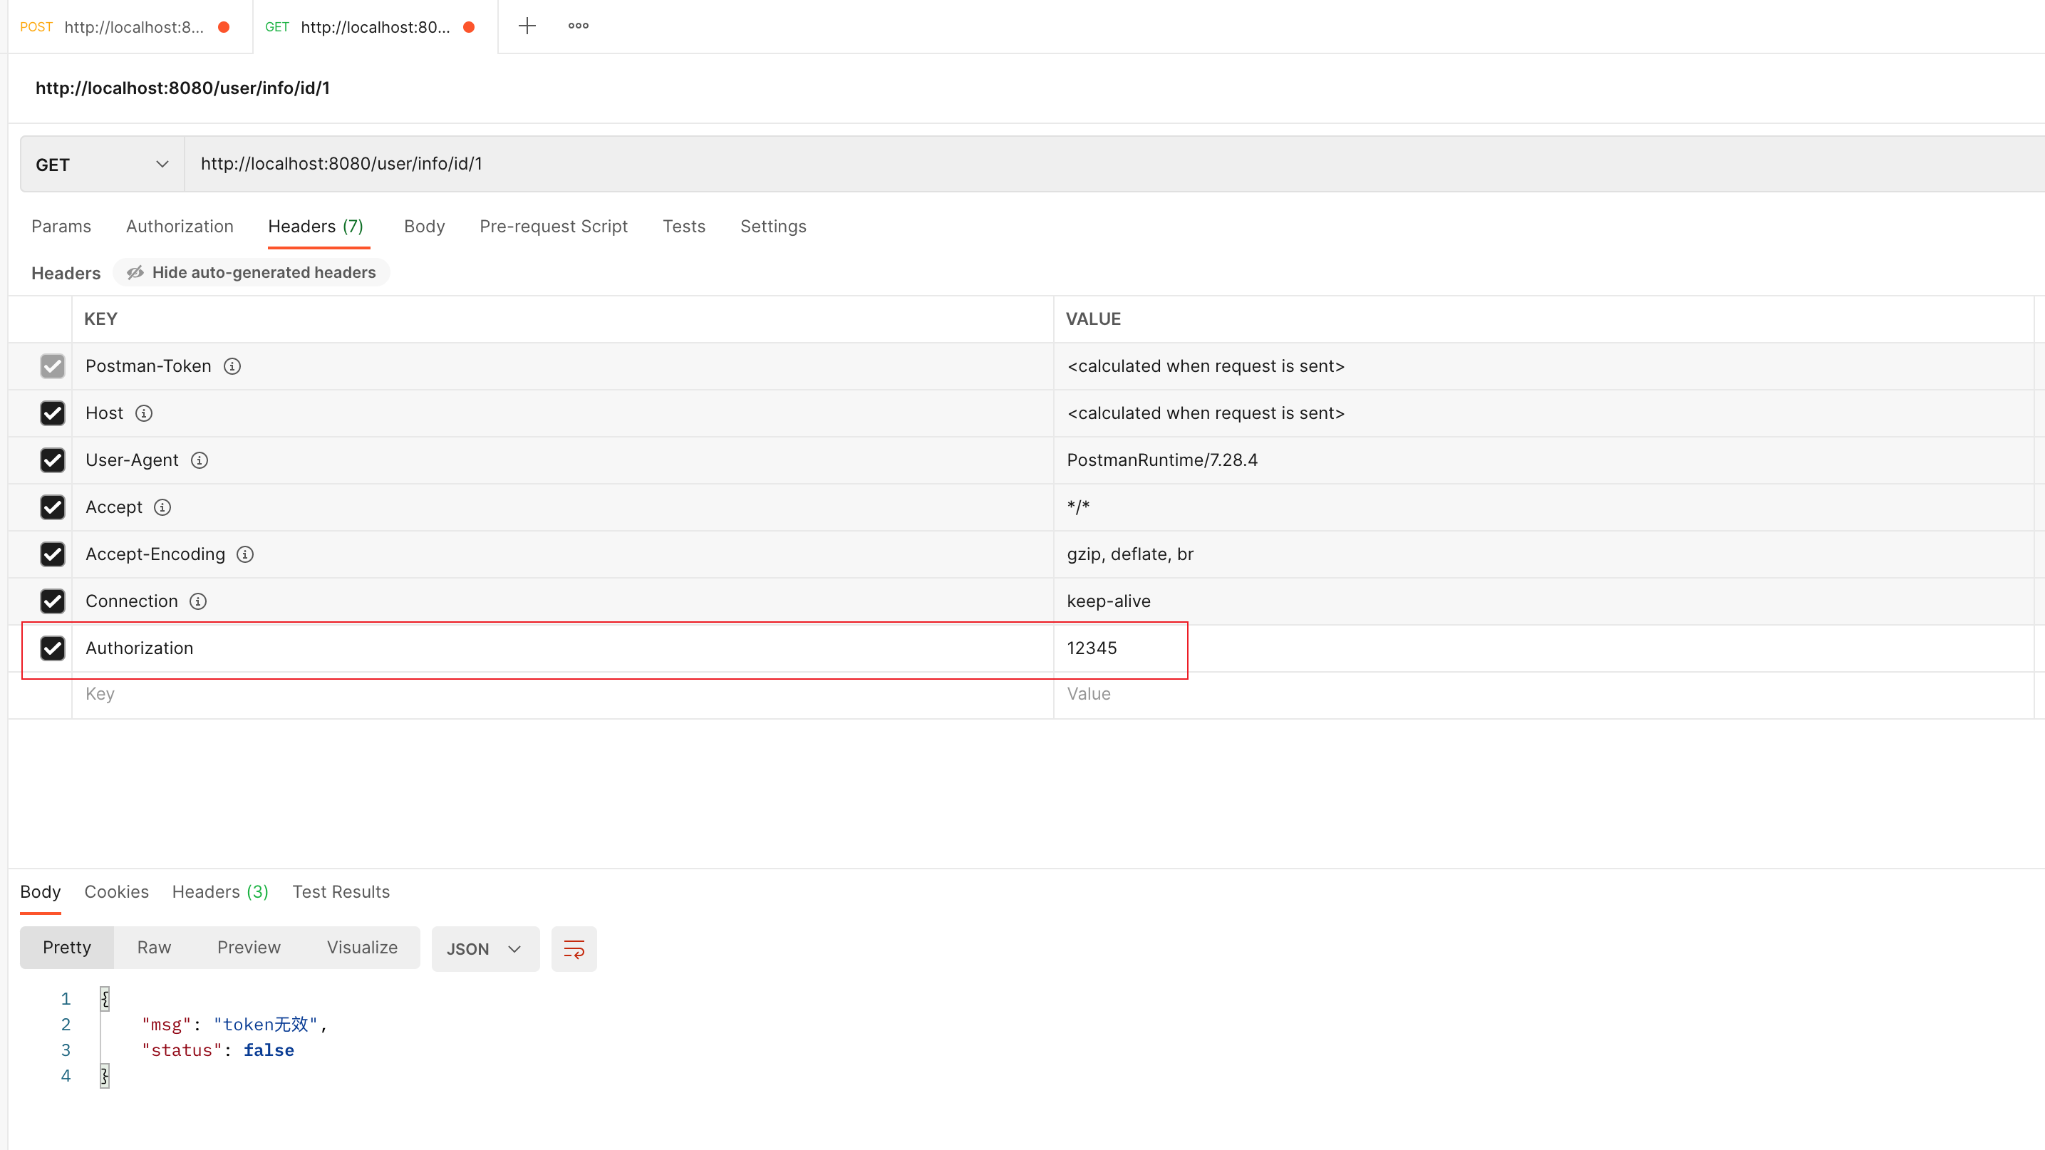Open the GET method dropdown
Screen dimensions: 2045x1150
click(102, 165)
